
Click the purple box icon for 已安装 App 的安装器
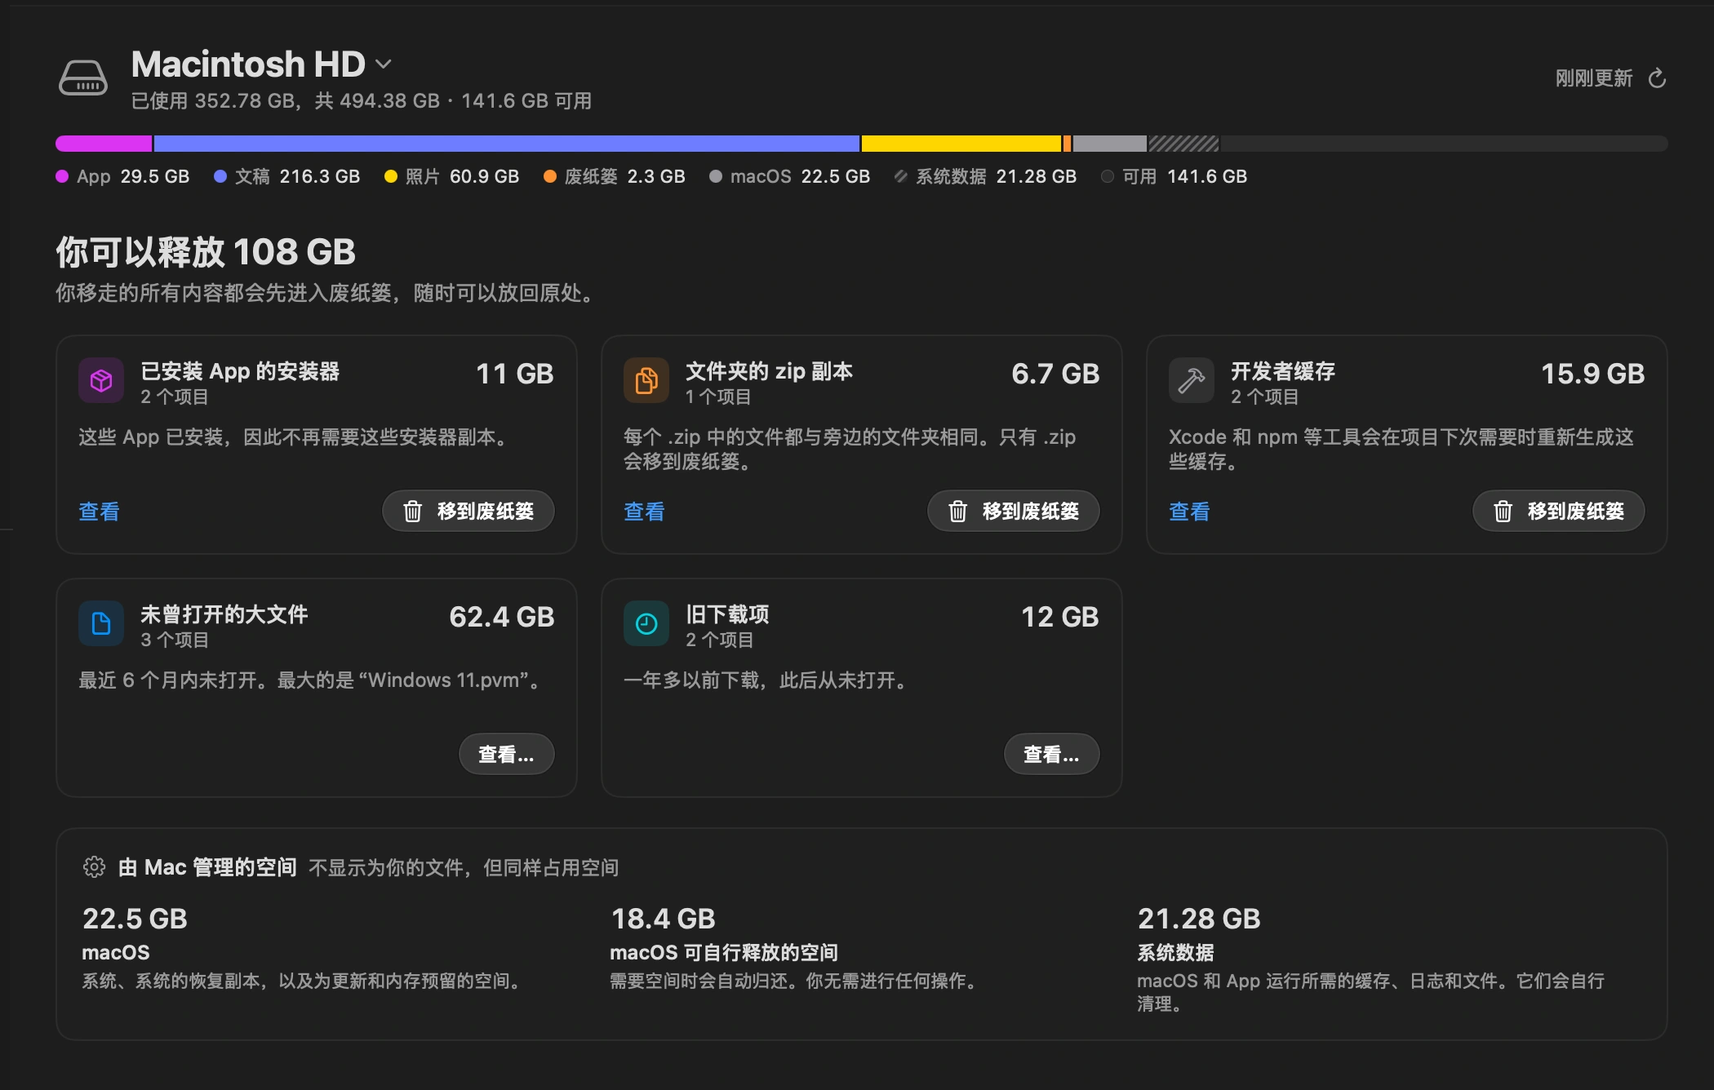(101, 380)
